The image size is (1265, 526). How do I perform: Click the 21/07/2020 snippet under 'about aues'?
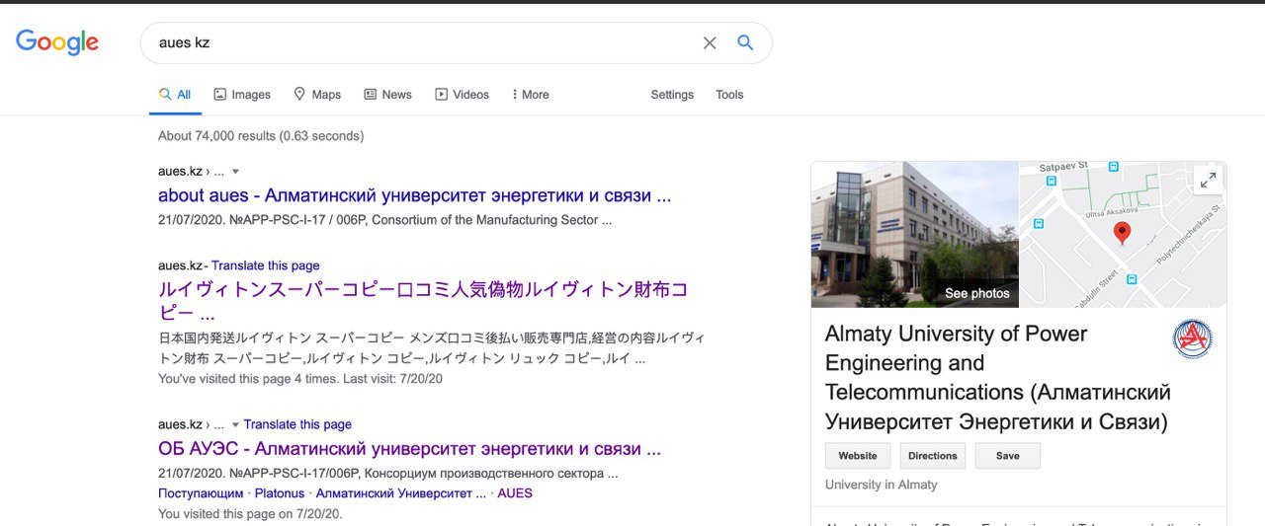384,220
